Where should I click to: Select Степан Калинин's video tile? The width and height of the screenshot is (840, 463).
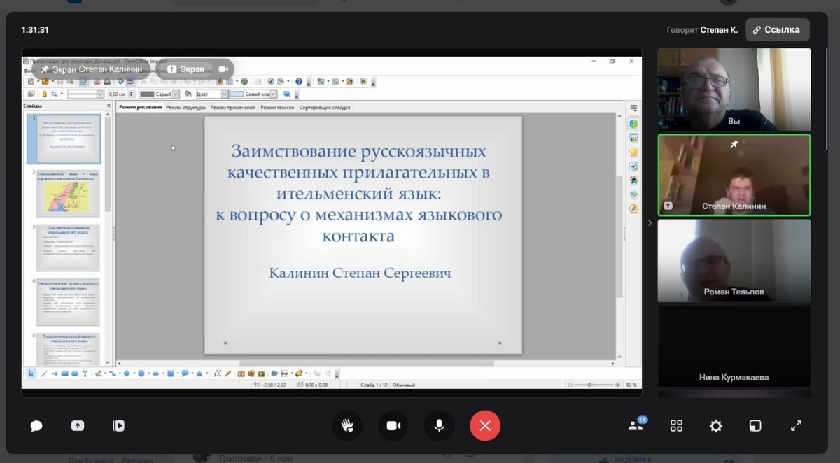734,175
